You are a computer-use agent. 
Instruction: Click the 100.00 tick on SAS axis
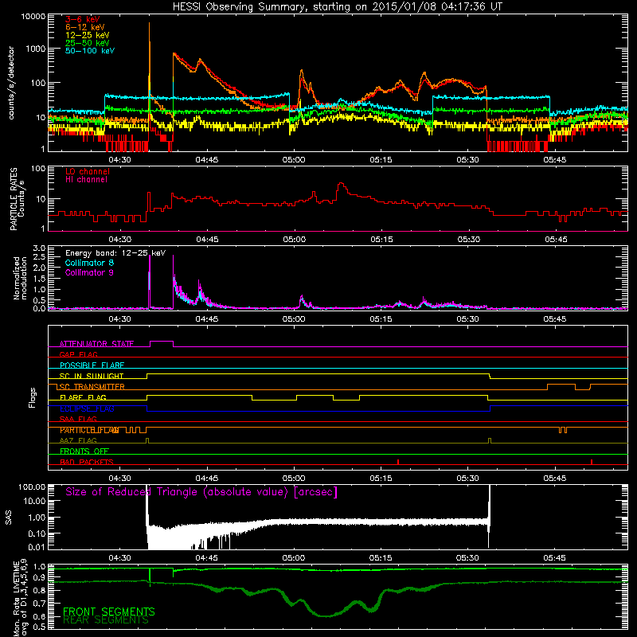point(32,487)
